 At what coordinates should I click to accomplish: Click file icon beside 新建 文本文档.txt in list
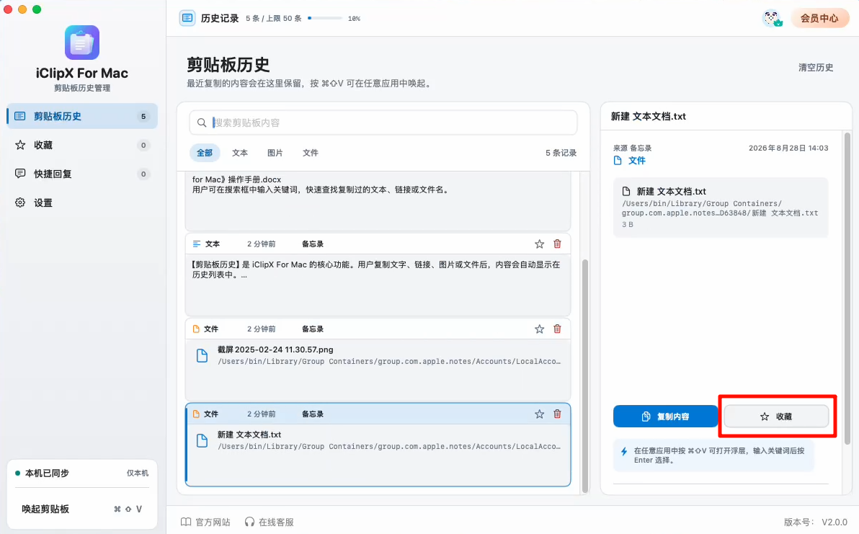(x=202, y=440)
